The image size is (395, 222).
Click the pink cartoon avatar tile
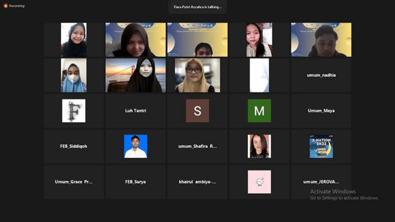tap(259, 182)
